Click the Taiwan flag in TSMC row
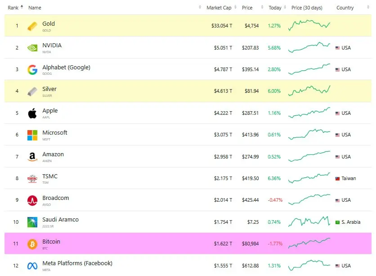This screenshot has width=376, height=276. pyautogui.click(x=337, y=179)
